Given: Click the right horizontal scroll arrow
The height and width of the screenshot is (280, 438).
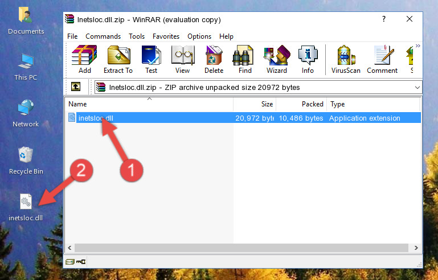Looking at the screenshot, I should (416, 248).
